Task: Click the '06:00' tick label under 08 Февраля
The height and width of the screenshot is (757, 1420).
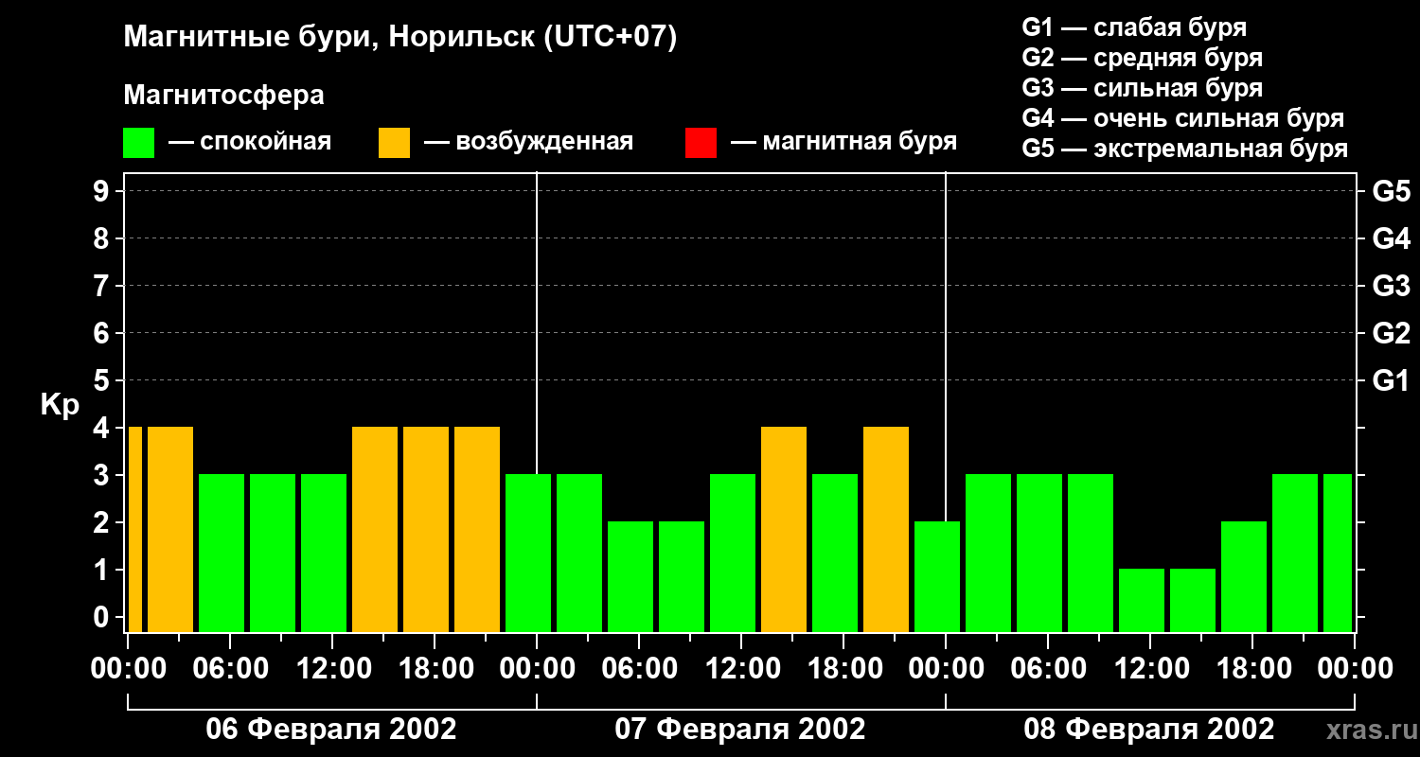Action: click(1048, 669)
